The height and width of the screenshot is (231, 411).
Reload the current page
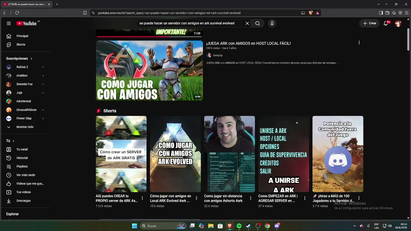(17, 13)
